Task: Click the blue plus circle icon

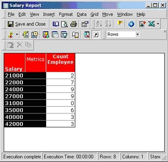Action: pyautogui.click(x=131, y=24)
